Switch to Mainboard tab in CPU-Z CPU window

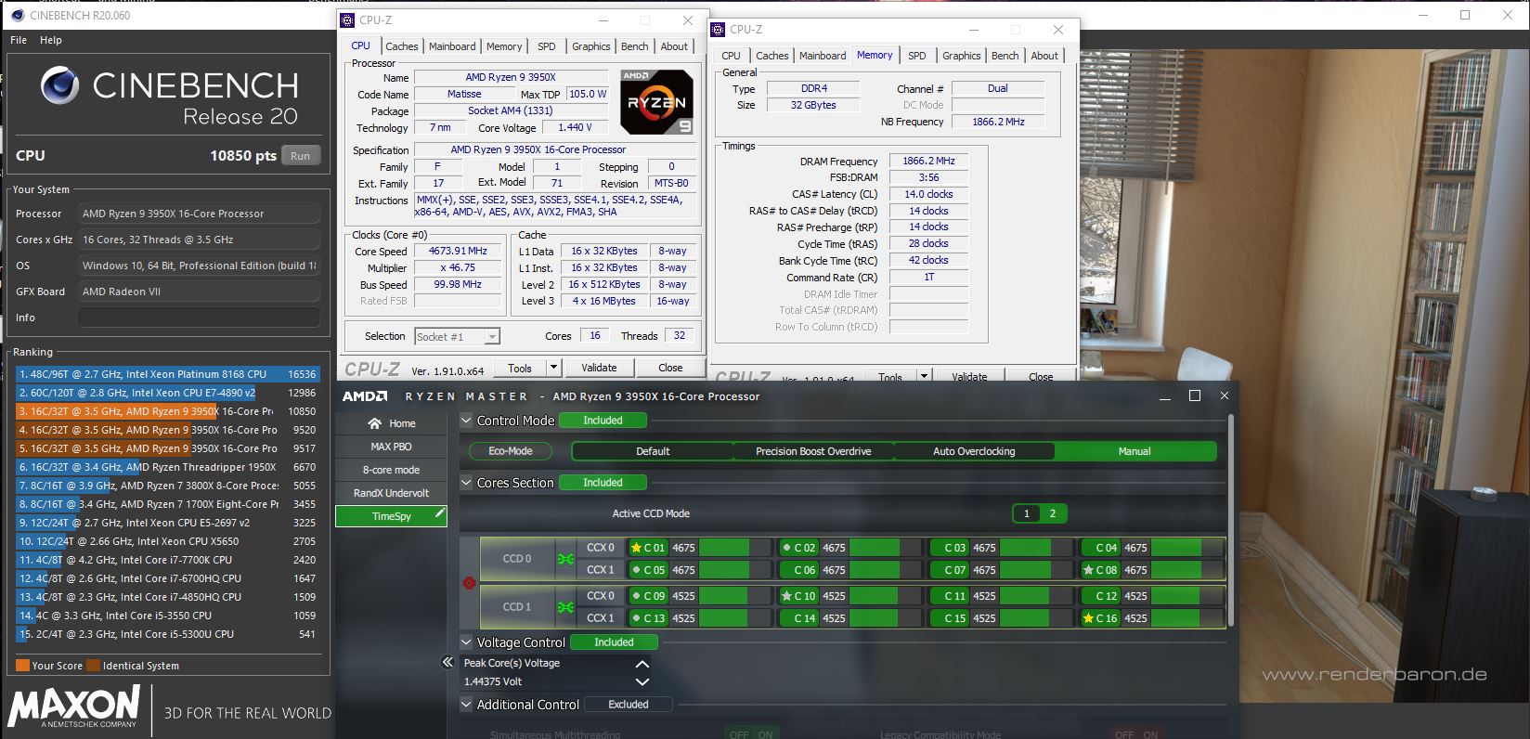452,46
